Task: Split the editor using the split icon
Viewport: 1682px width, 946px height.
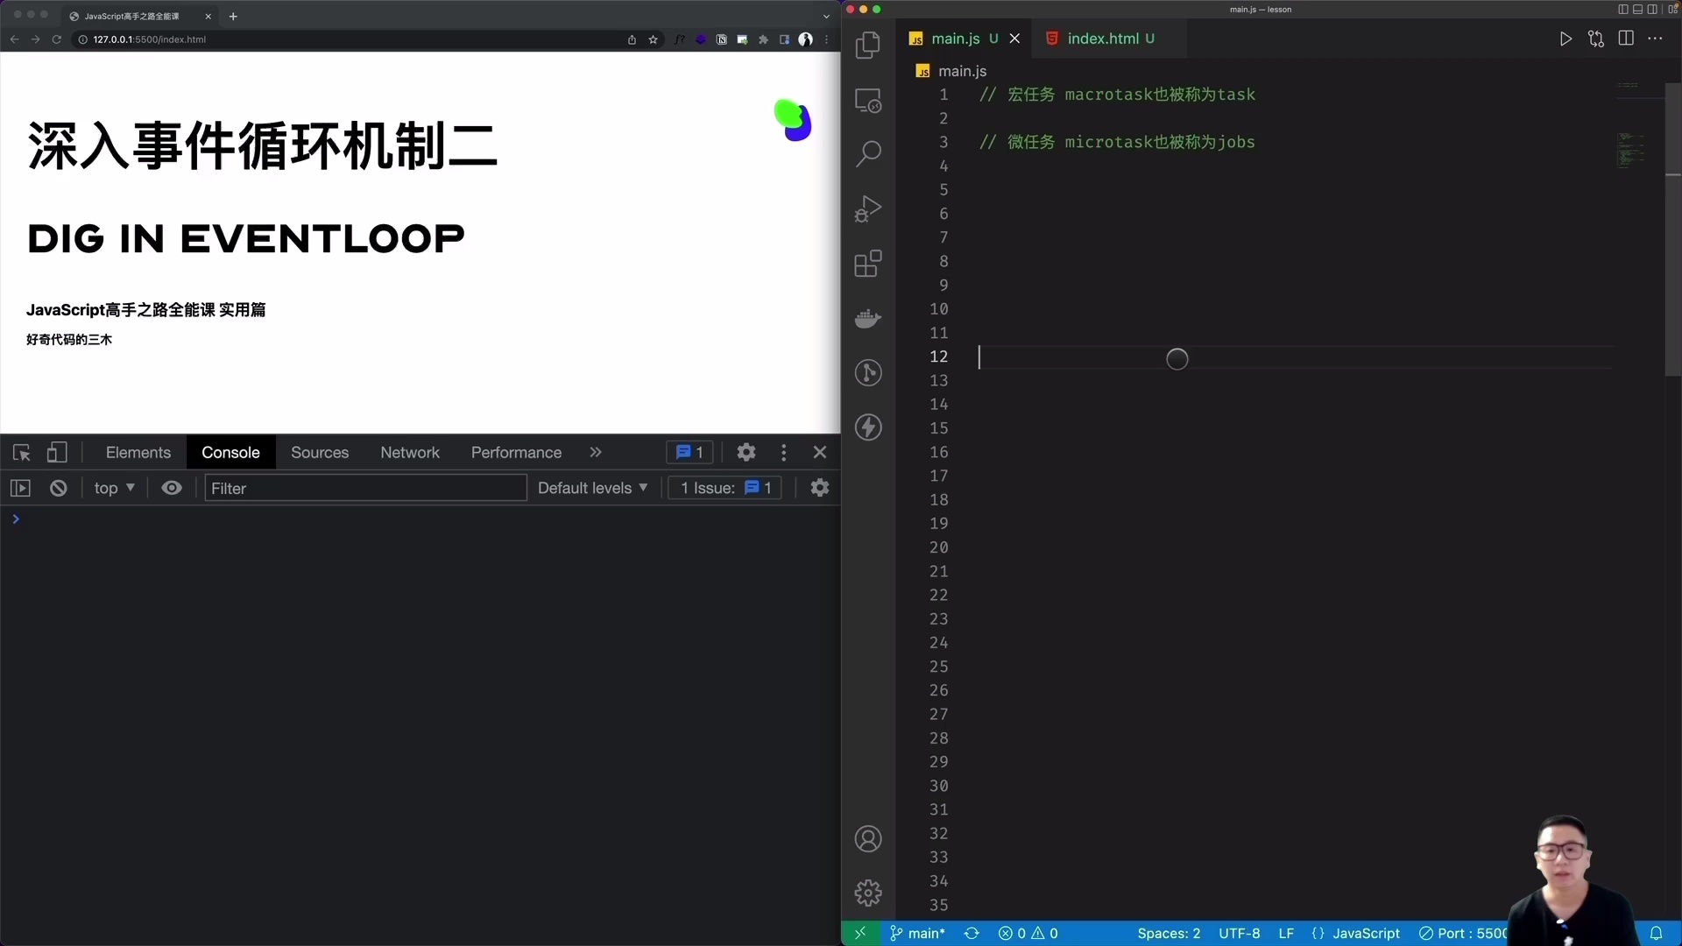Action: 1626,39
